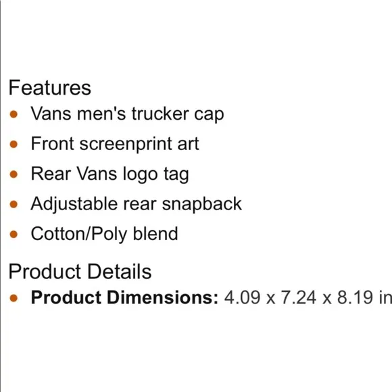
Task: Click the word snapback in the features list
Action: tap(202, 205)
